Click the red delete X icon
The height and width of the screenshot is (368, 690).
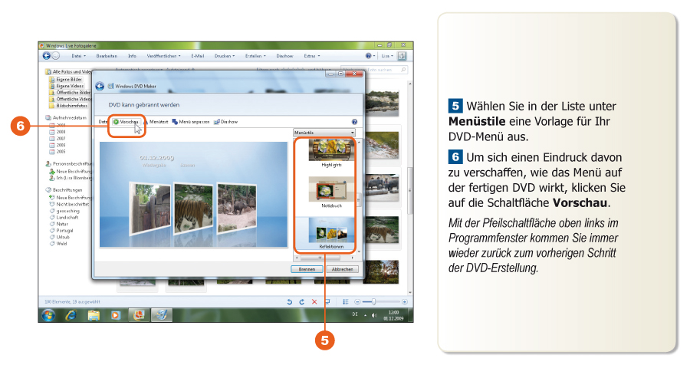(x=314, y=302)
